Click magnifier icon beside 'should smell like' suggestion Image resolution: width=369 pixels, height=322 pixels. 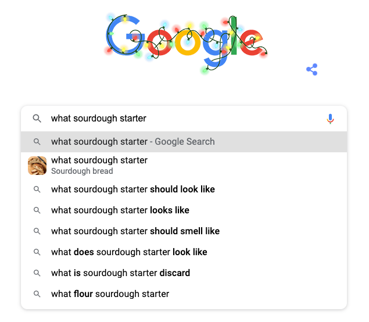37,231
